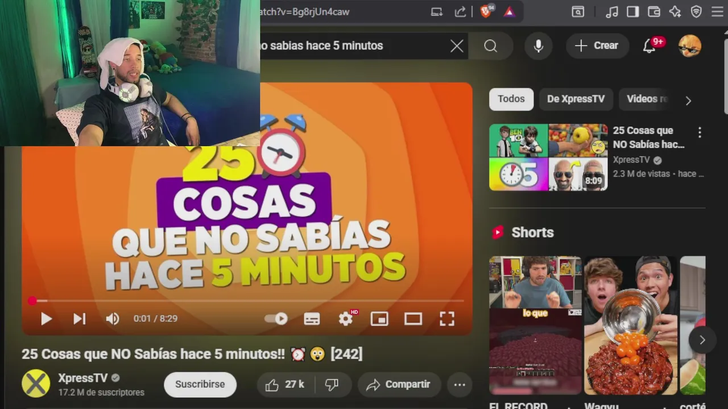
Task: Toggle browser sidebar panel icon
Action: pyautogui.click(x=632, y=11)
